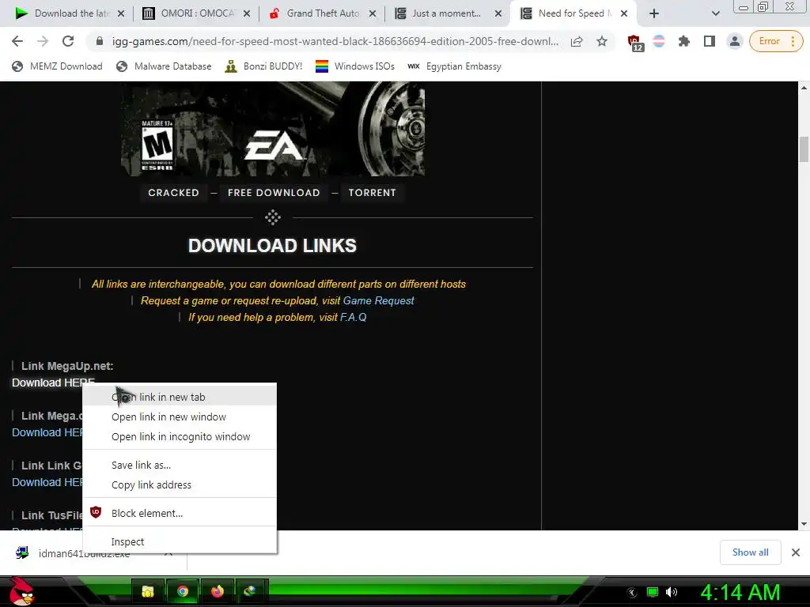The image size is (810, 607).
Task: Click the scrollbar down arrow
Action: click(x=804, y=524)
